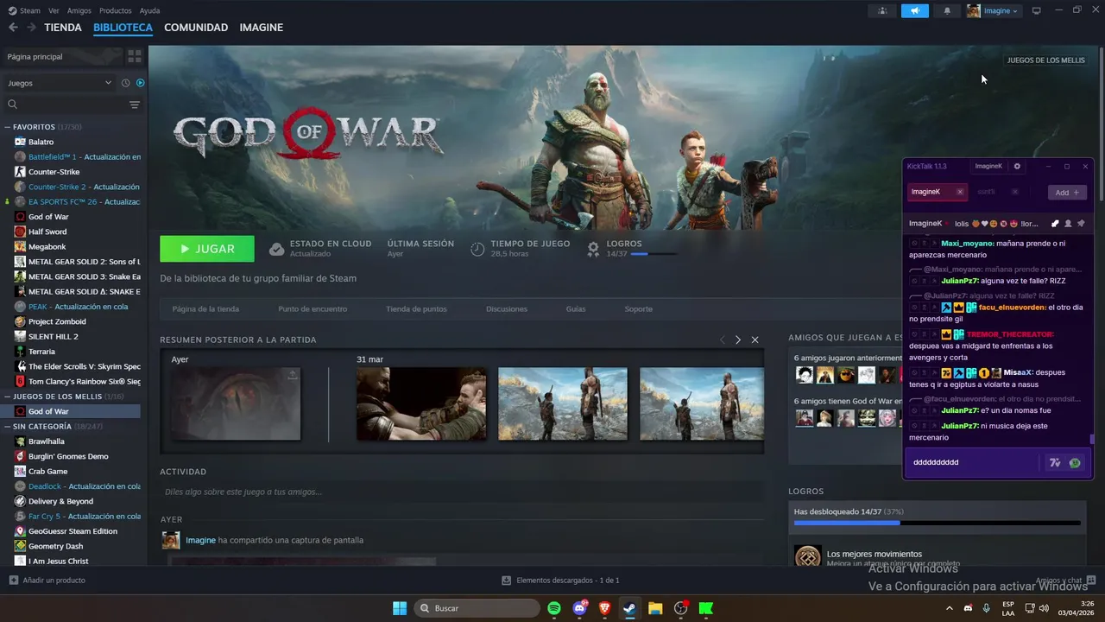
Task: Toggle sort by recent activity clock icon
Action: pyautogui.click(x=125, y=83)
